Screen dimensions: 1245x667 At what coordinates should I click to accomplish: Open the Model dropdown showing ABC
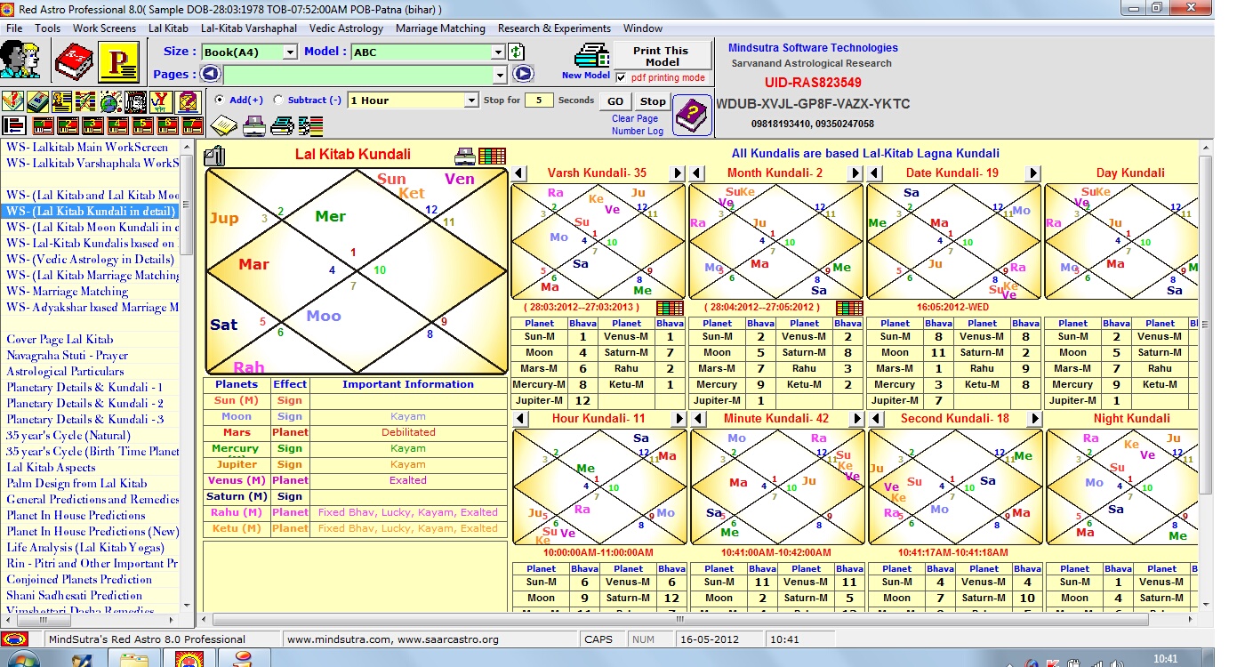point(499,52)
